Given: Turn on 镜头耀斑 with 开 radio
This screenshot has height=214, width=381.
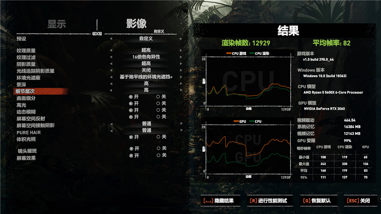Looking at the screenshot, I should 131,148.
